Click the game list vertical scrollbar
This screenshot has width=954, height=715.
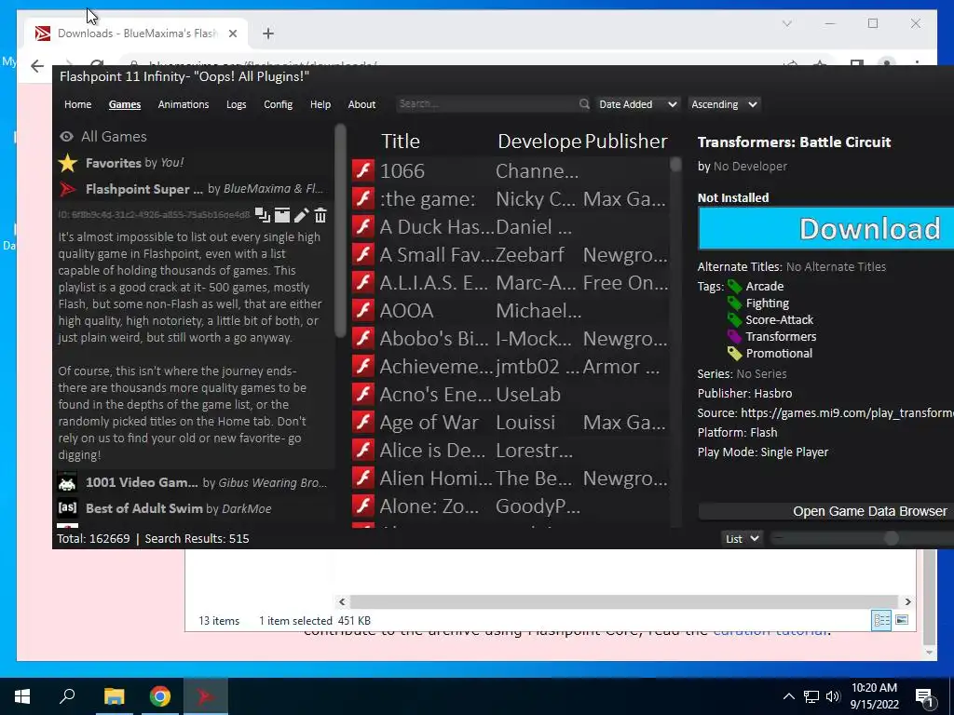point(675,165)
